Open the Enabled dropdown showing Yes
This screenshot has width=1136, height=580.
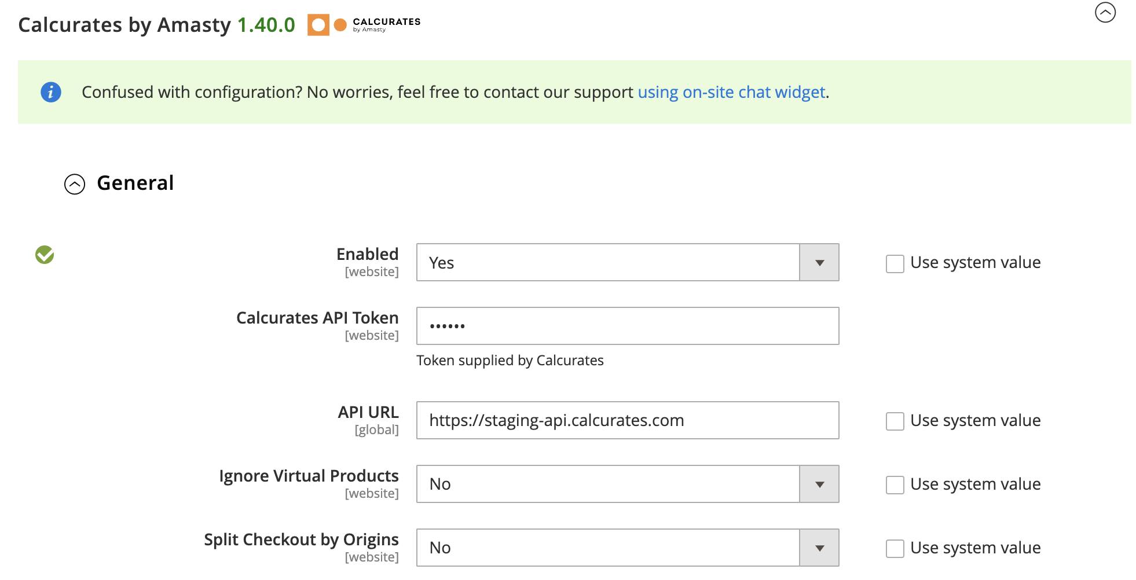(628, 262)
